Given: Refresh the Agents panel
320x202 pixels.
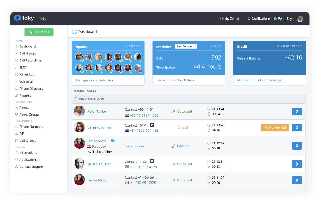Looking at the screenshot, I should pos(132,46).
